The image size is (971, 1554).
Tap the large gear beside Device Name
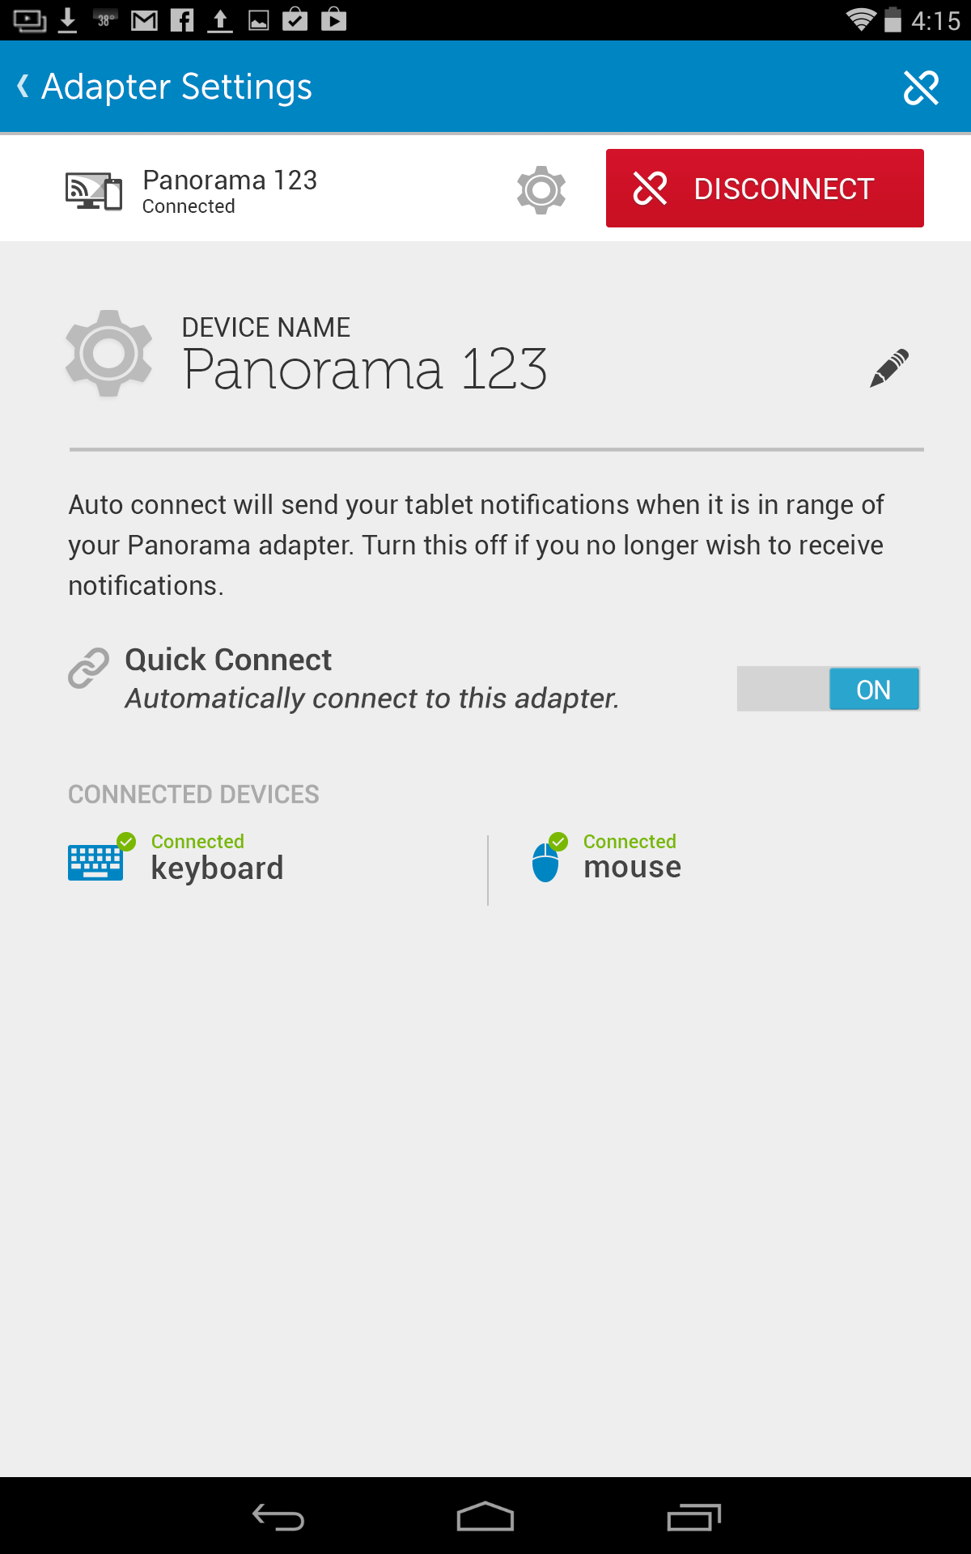coord(108,354)
